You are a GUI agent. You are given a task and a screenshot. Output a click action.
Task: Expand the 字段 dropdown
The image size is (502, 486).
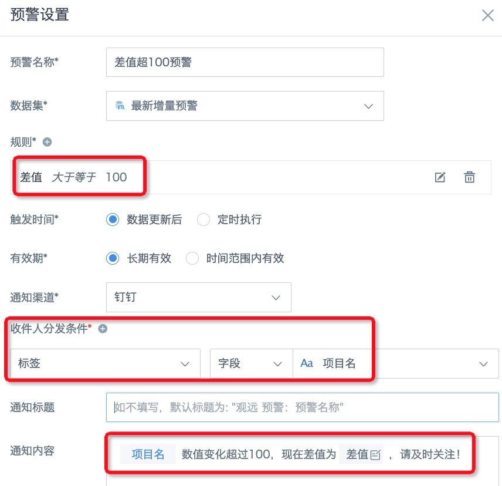(252, 363)
